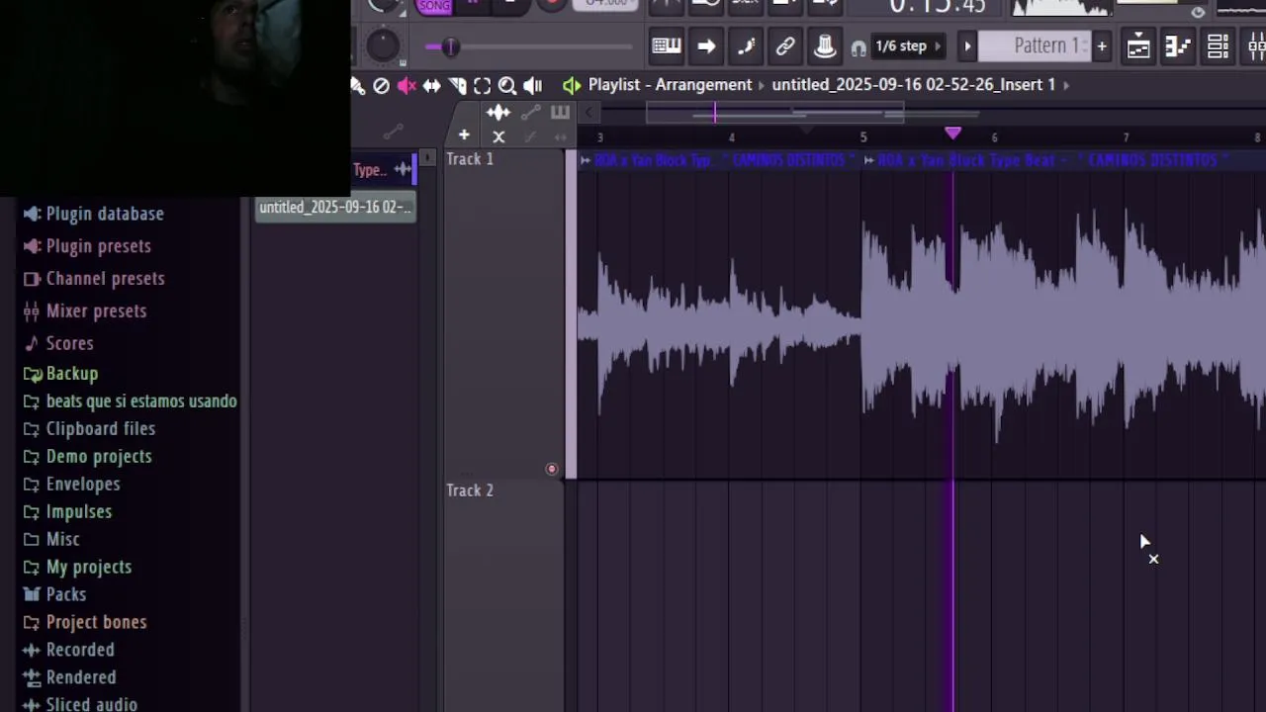This screenshot has height=712, width=1266.
Task: Open second audio clip menu arrow
Action: click(868, 160)
